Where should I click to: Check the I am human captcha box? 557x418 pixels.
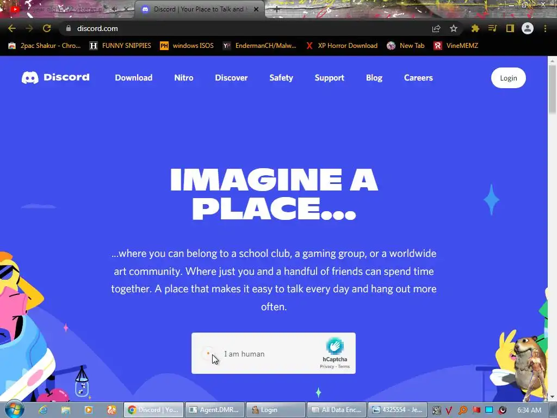(x=208, y=353)
